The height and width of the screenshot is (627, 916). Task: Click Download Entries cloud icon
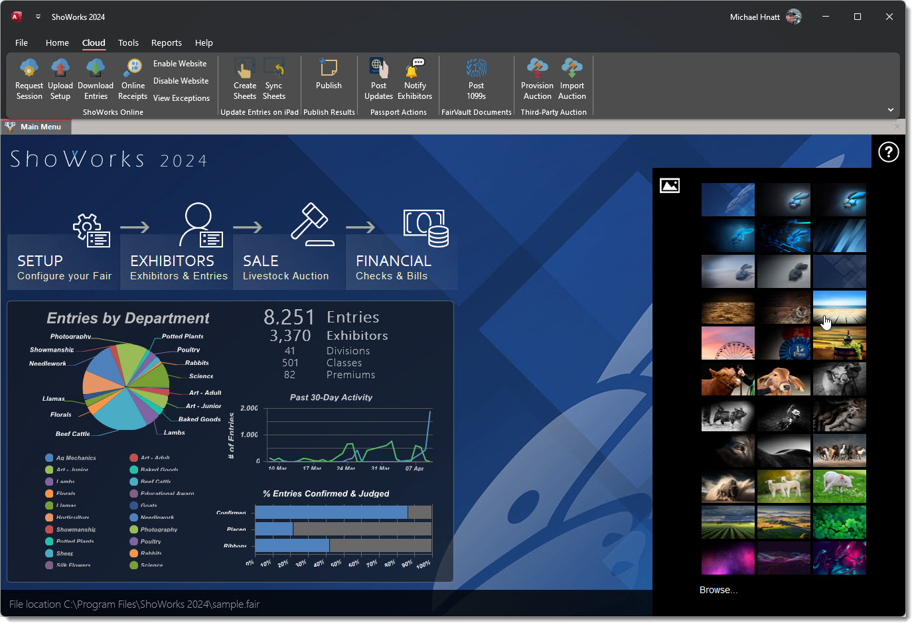click(x=96, y=68)
